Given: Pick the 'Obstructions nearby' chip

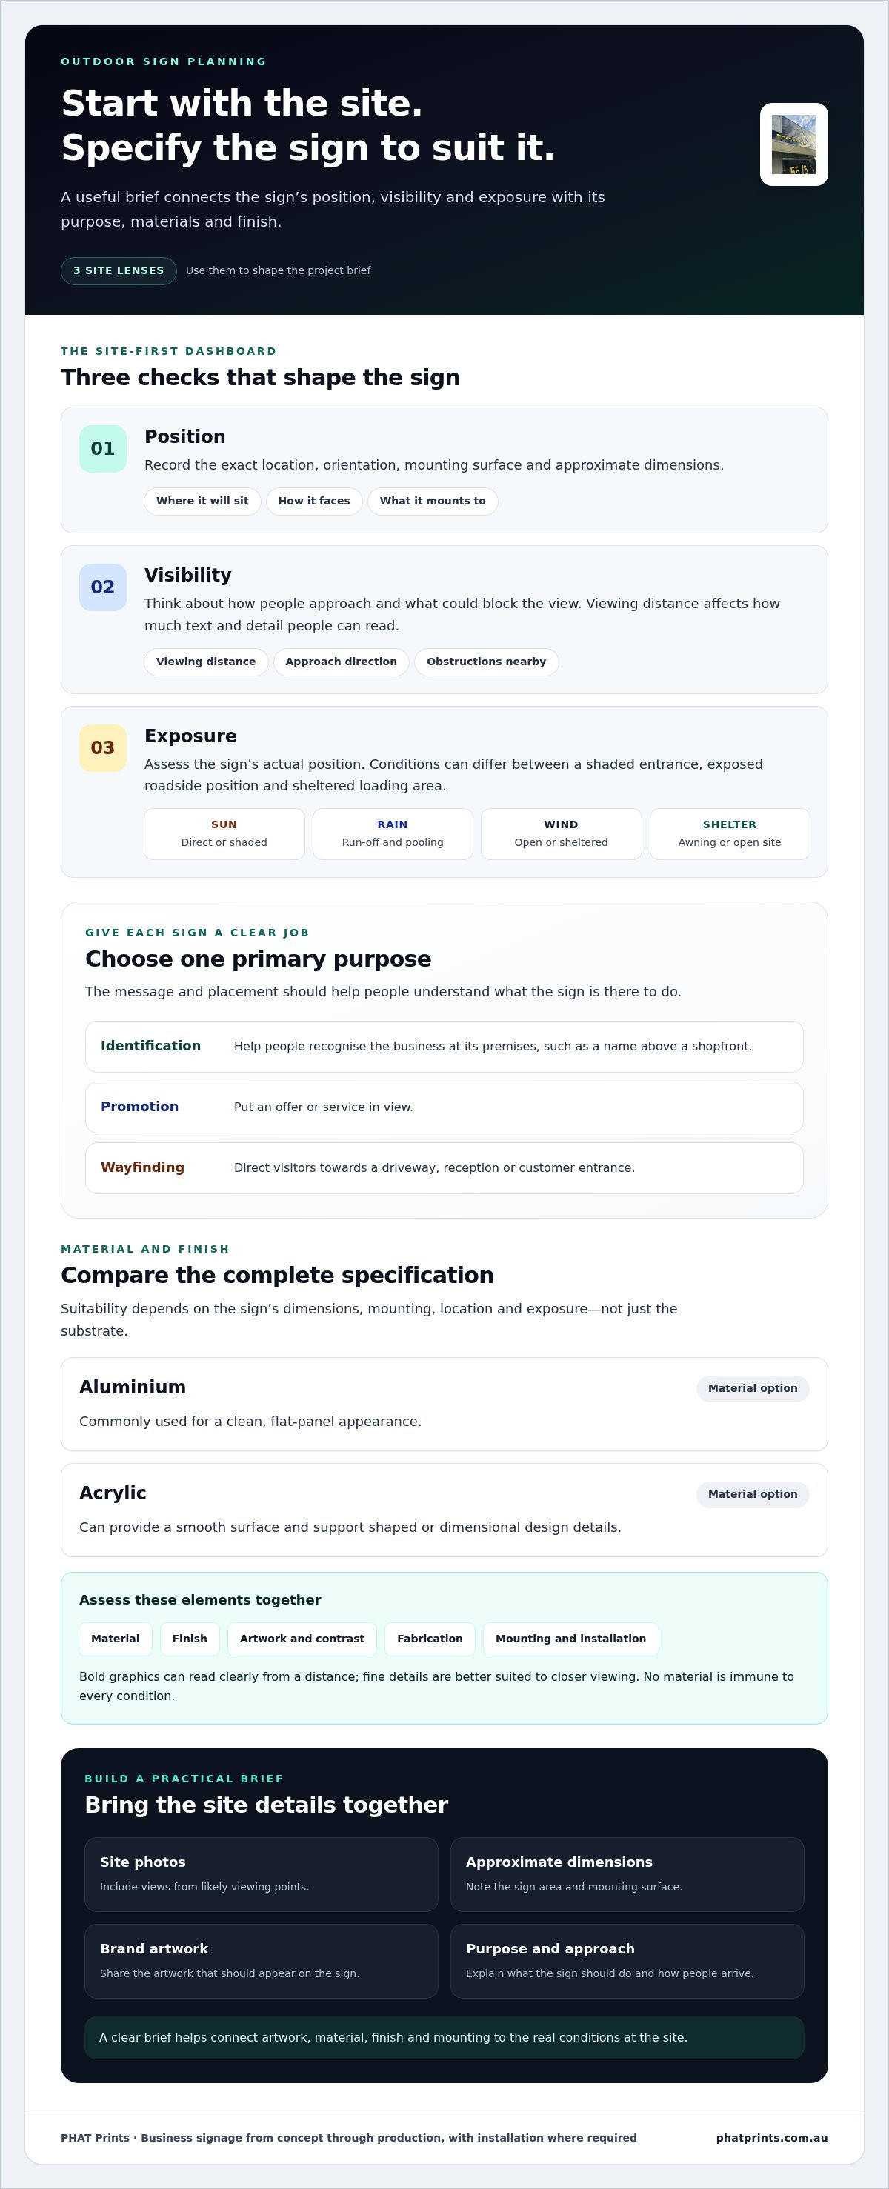Looking at the screenshot, I should pos(486,662).
